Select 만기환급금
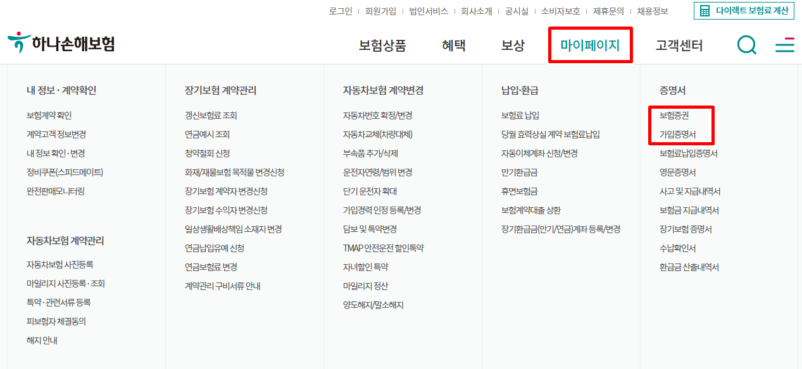The width and height of the screenshot is (802, 369). coord(520,172)
